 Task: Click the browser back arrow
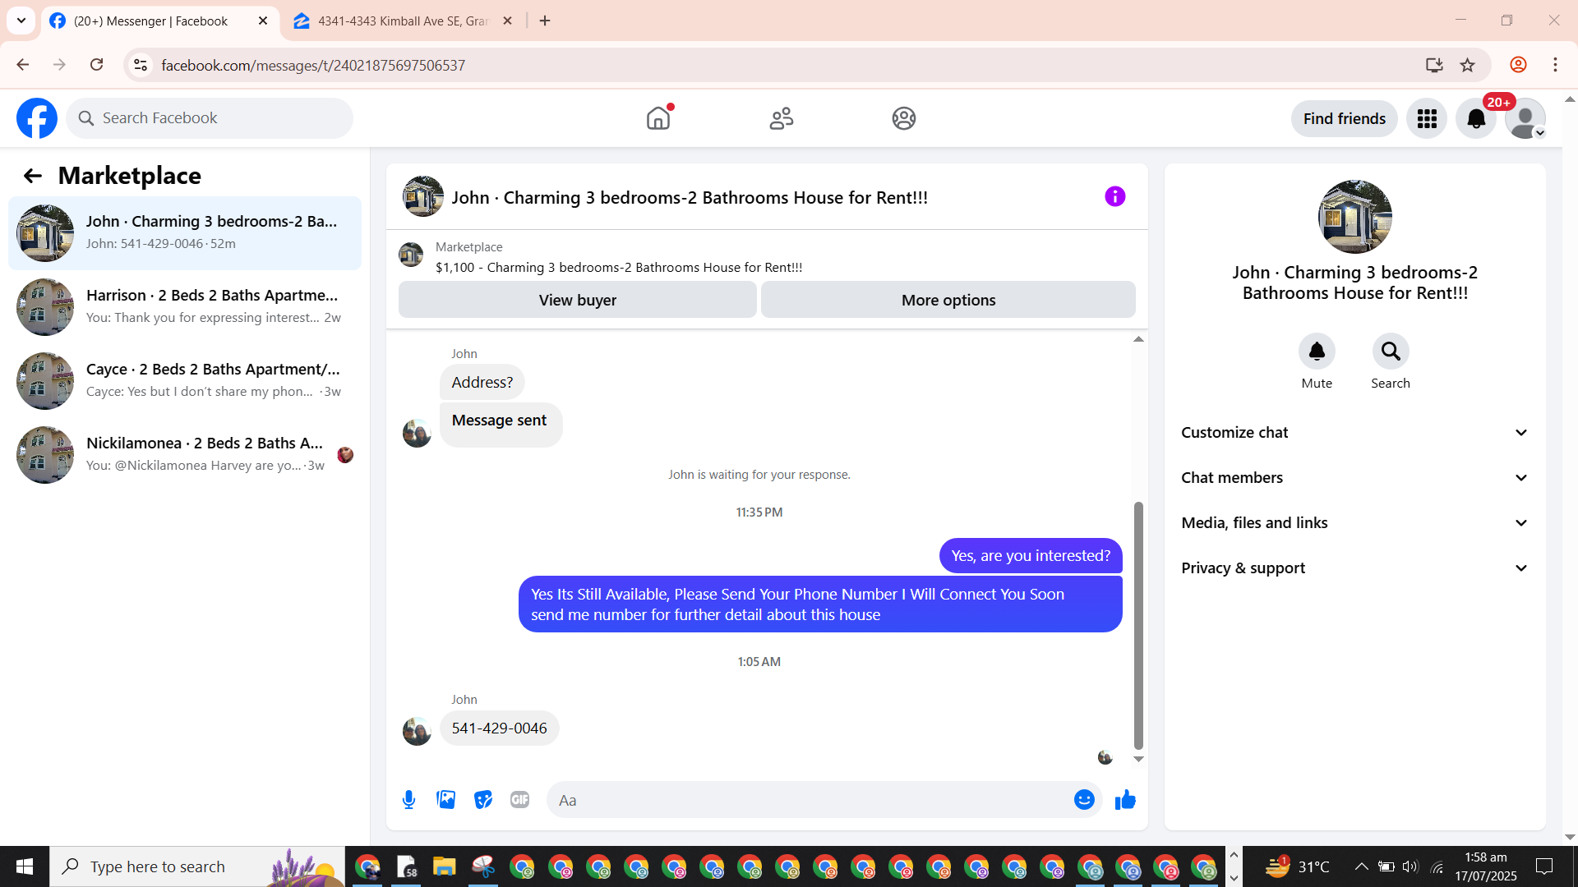[x=23, y=65]
